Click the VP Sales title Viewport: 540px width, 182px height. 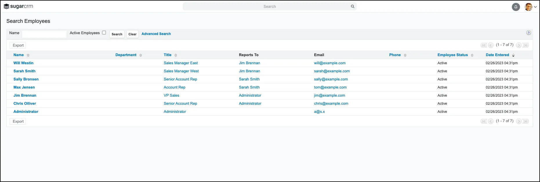(x=171, y=95)
